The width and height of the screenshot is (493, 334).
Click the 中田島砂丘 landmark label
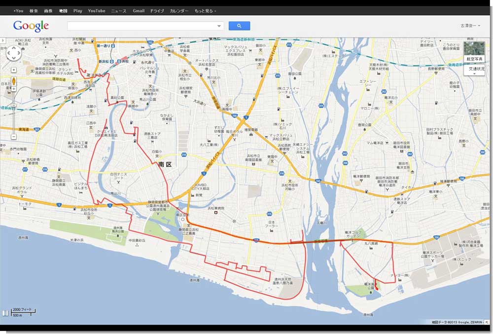pyautogui.click(x=137, y=240)
